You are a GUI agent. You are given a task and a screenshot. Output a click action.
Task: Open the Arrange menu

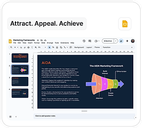click(x=50, y=43)
